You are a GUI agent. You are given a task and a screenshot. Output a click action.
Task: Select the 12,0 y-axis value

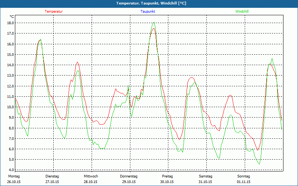pyautogui.click(x=11, y=86)
